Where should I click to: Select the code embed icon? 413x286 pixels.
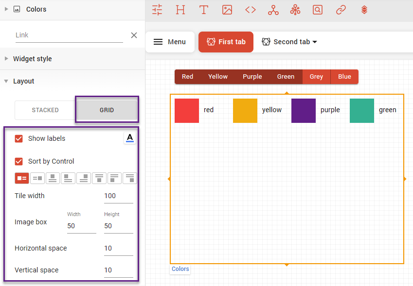251,10
